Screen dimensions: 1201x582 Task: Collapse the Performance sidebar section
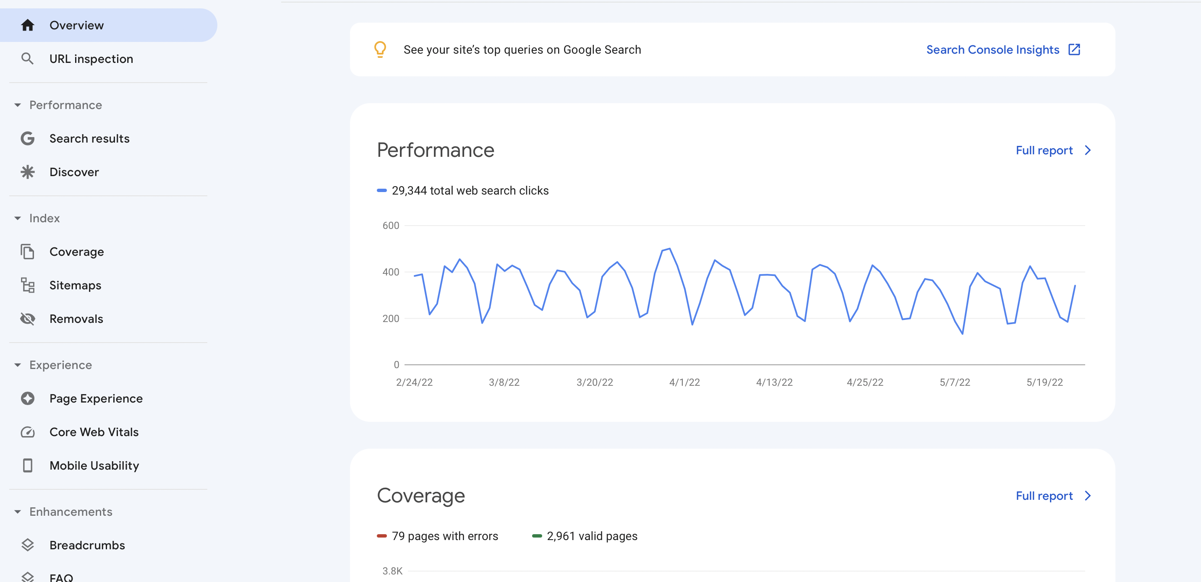[x=18, y=105]
